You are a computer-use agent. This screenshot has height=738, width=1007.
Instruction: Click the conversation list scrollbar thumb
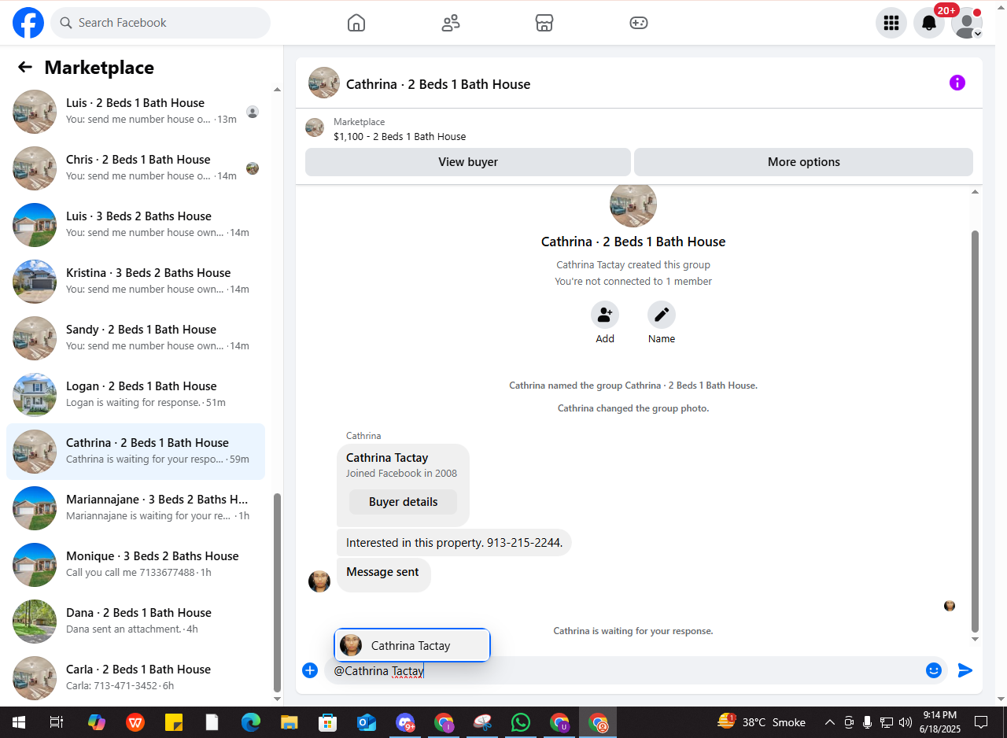tap(276, 592)
